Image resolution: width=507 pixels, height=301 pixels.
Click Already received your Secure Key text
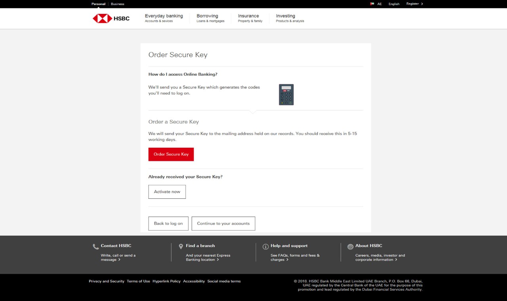(x=185, y=177)
